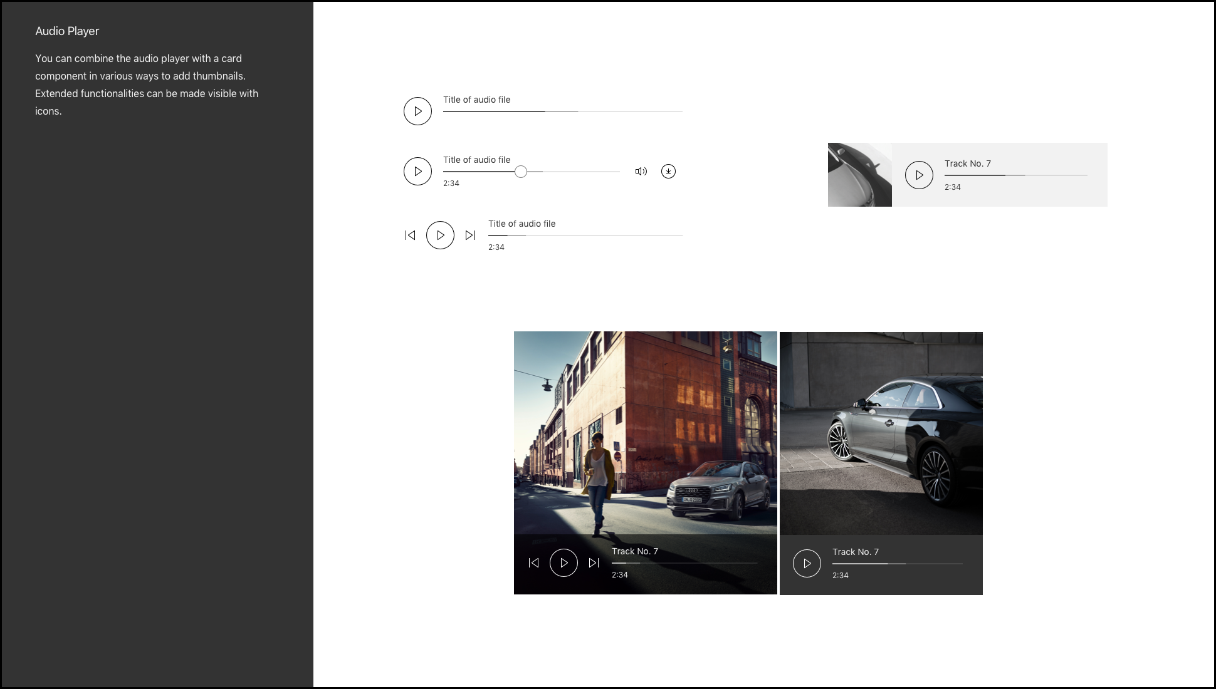The image size is (1216, 689).
Task: Click the street scene photo with woman walking
Action: (645, 432)
